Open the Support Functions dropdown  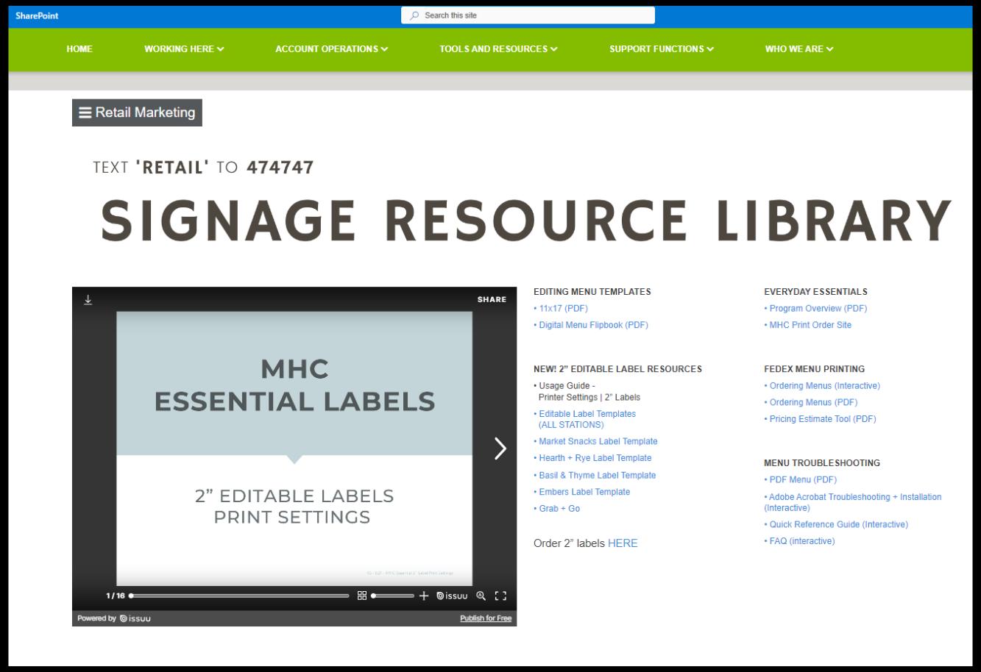662,49
